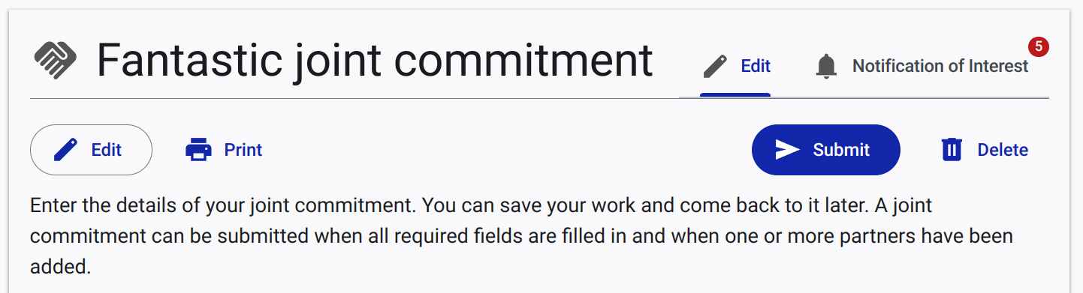This screenshot has height=293, width=1083.
Task: Click the joint commitment instructions paragraph
Action: tap(522, 235)
